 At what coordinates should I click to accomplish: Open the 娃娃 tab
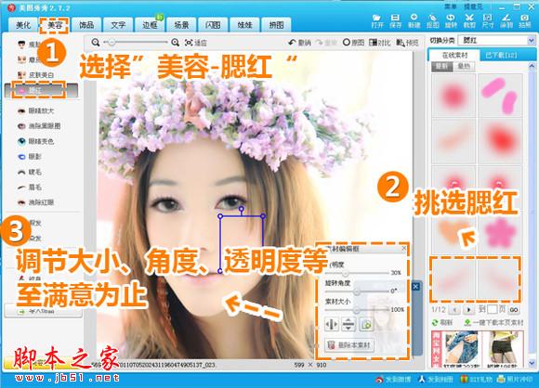coord(244,25)
